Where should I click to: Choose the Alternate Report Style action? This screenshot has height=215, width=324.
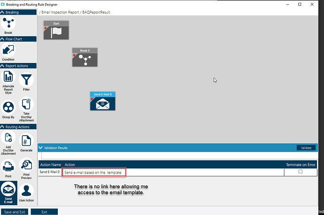[8, 77]
